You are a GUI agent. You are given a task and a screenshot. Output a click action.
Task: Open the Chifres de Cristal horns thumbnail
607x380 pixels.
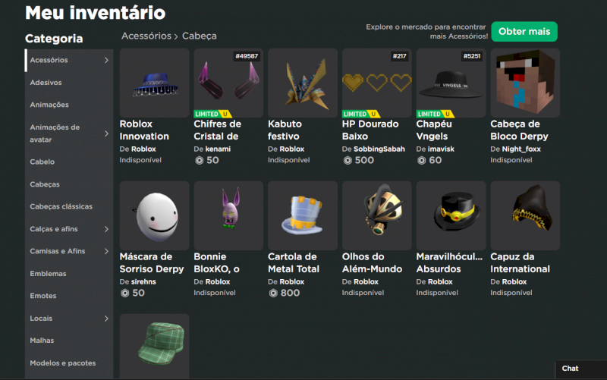tap(228, 83)
